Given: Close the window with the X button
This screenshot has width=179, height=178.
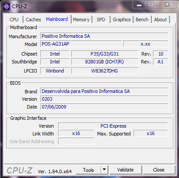Looking at the screenshot, I should click(167, 5).
